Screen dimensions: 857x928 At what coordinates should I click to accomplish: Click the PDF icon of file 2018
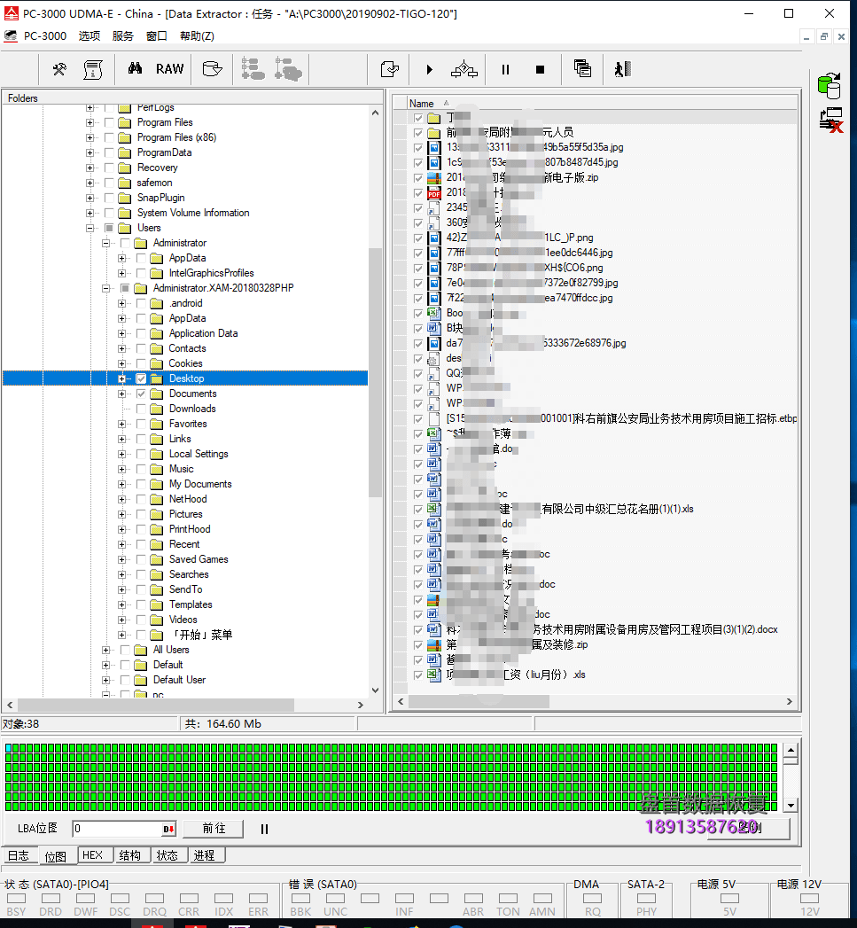coord(434,193)
